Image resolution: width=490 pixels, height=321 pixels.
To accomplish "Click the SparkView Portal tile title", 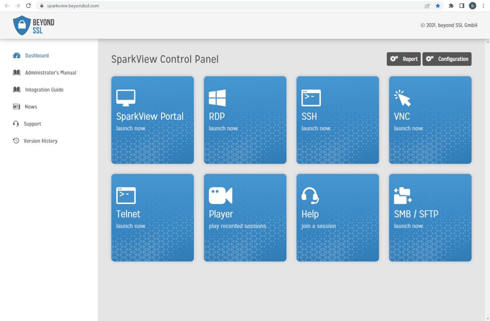I will [x=150, y=117].
